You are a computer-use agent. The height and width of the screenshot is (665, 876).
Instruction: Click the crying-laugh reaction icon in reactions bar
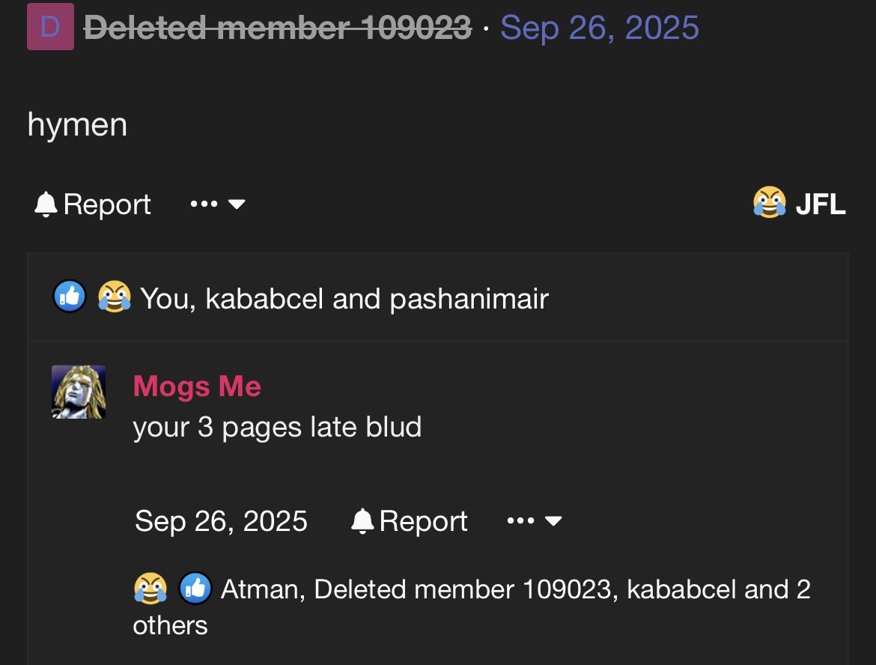pos(114,298)
